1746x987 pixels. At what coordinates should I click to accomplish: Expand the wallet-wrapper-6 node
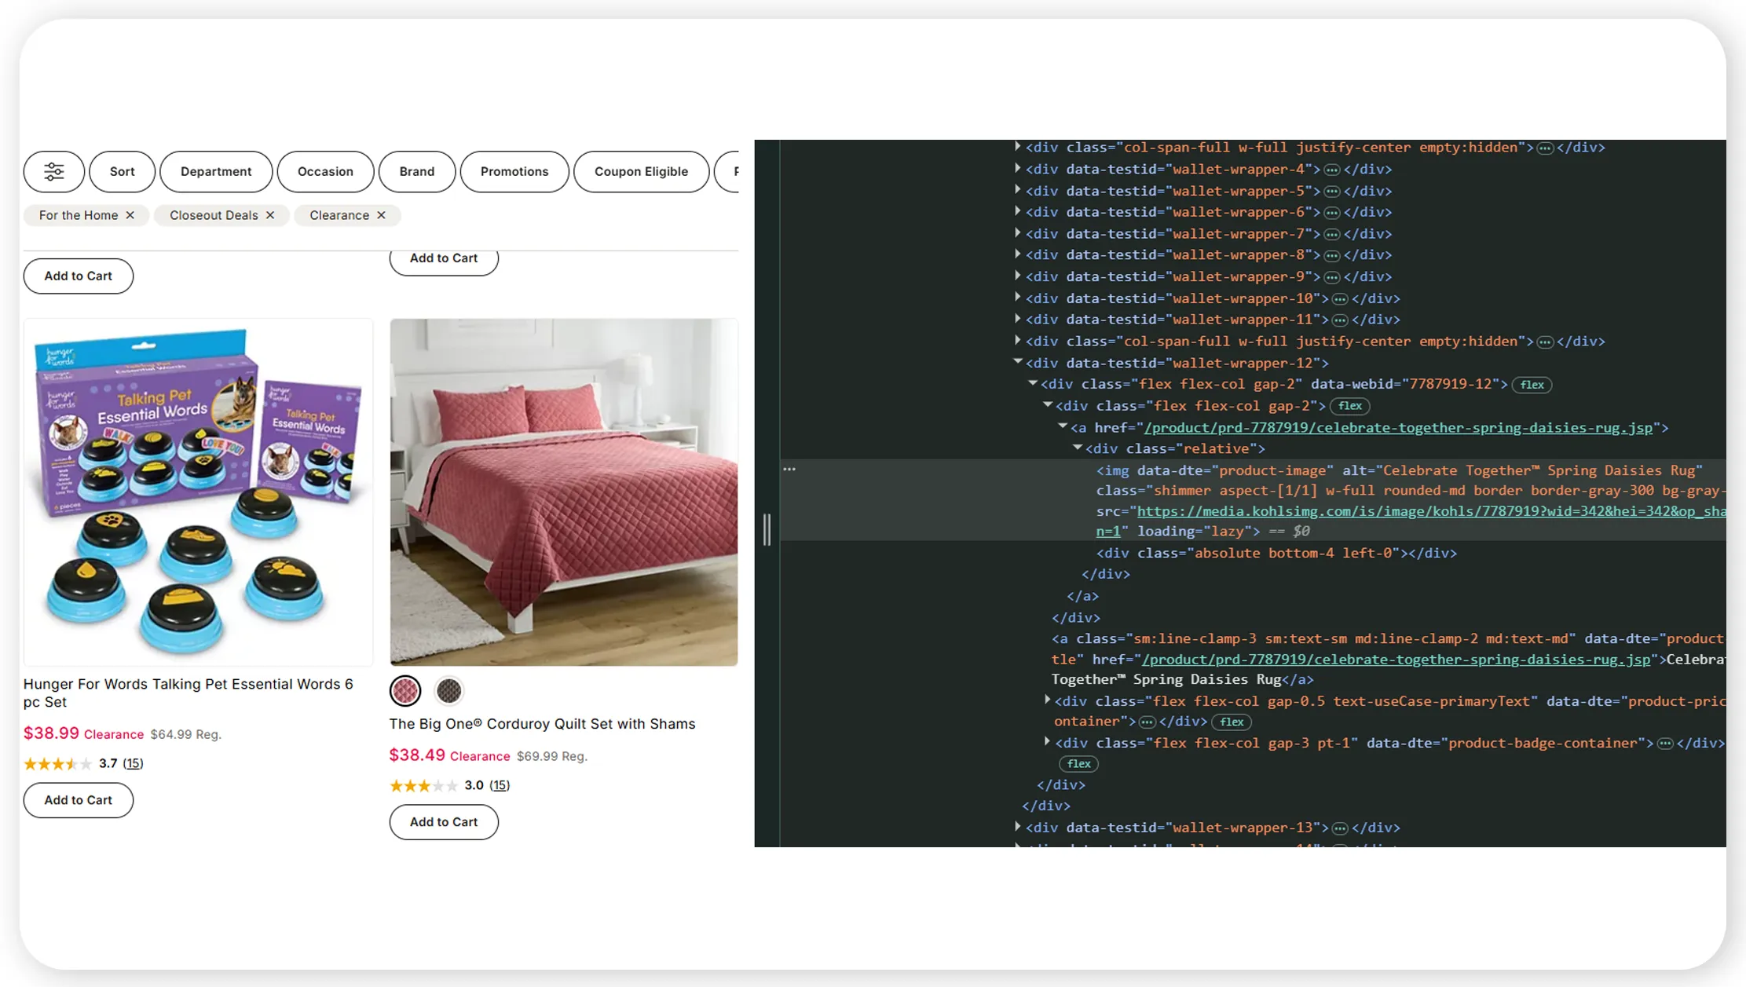(x=1018, y=211)
